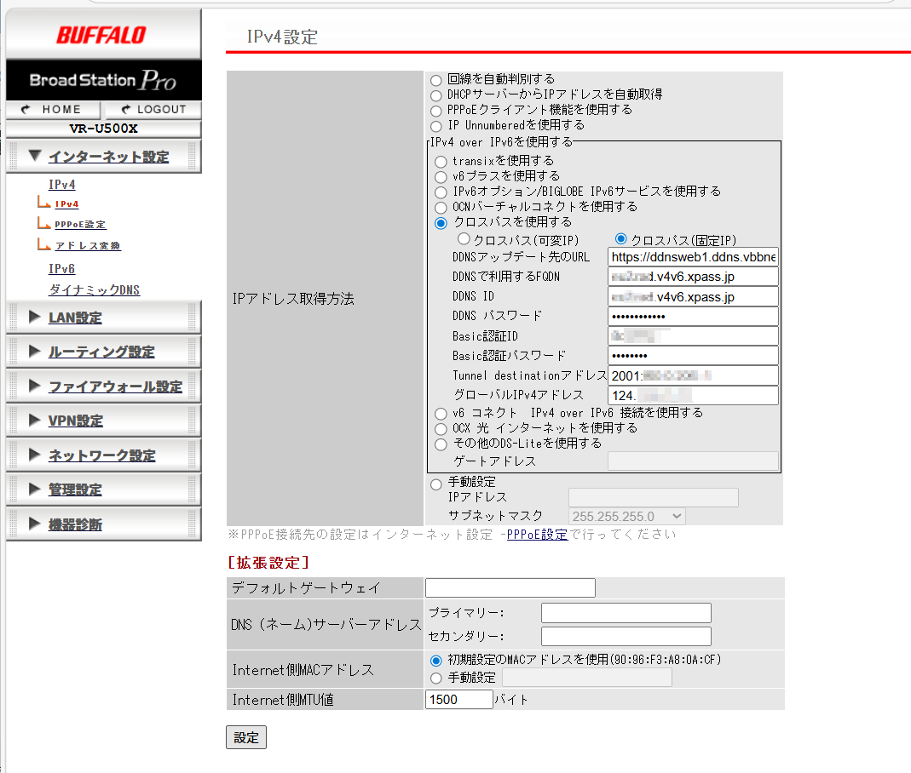Go to router HOME page
911x773 pixels.
click(x=52, y=109)
